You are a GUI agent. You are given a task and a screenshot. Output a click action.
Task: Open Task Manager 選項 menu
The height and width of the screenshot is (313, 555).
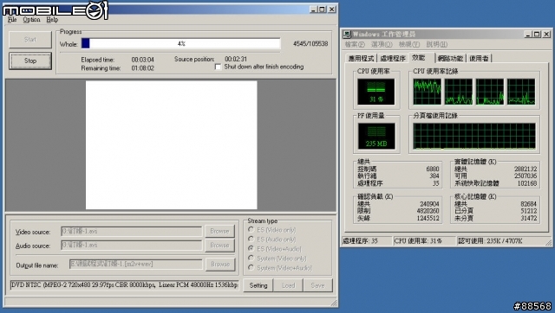point(382,44)
